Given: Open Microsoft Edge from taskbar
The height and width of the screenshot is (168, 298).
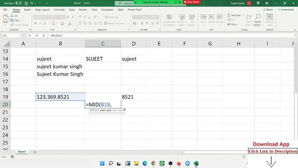Looking at the screenshot, I should [145, 163].
